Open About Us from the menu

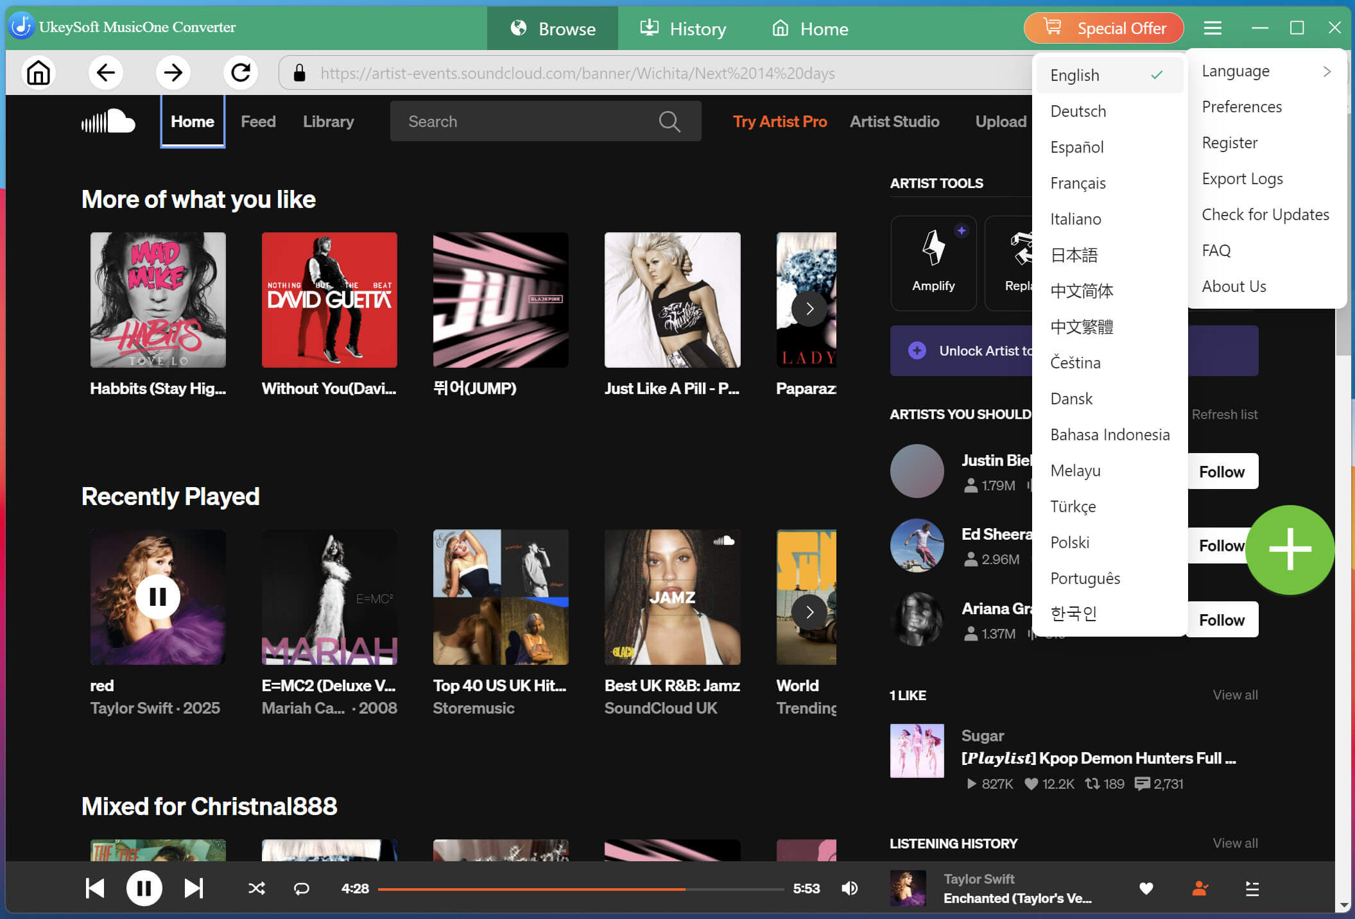pos(1266,286)
